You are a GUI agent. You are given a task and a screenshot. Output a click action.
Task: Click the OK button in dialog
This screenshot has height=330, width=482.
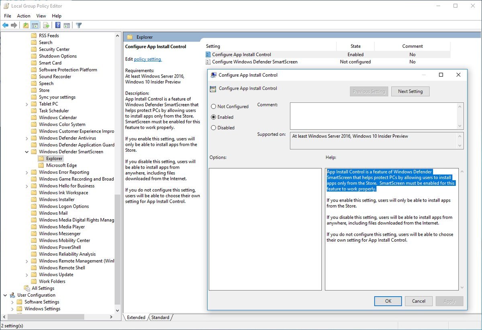pyautogui.click(x=388, y=301)
